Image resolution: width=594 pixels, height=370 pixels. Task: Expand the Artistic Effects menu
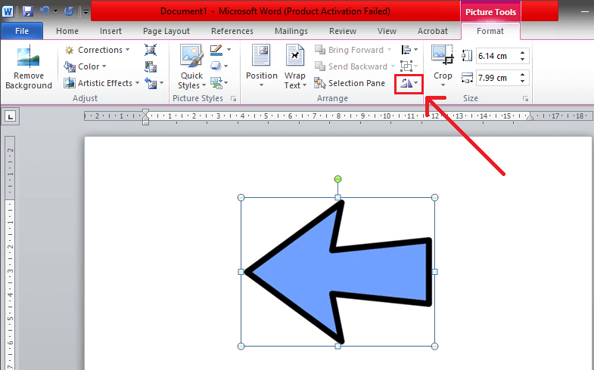pos(102,83)
